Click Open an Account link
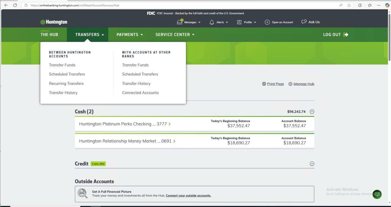Image resolution: width=391 pixels, height=207 pixels. tap(283, 22)
